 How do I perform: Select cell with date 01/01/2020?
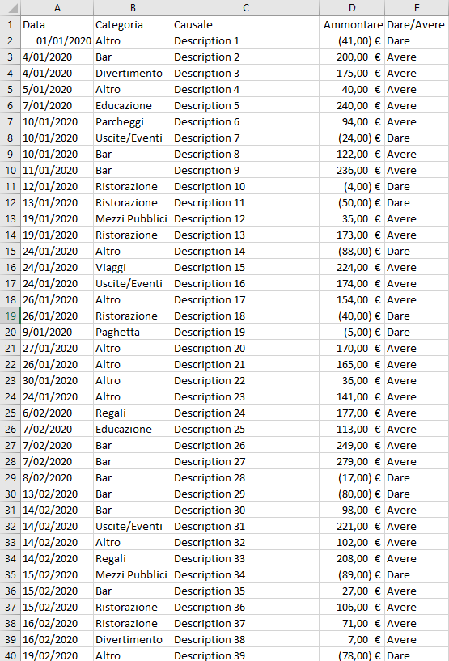click(57, 41)
